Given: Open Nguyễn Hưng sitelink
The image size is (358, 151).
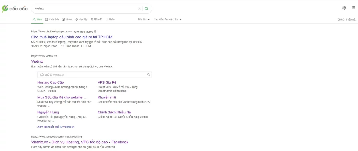Looking at the screenshot, I should 48,112.
